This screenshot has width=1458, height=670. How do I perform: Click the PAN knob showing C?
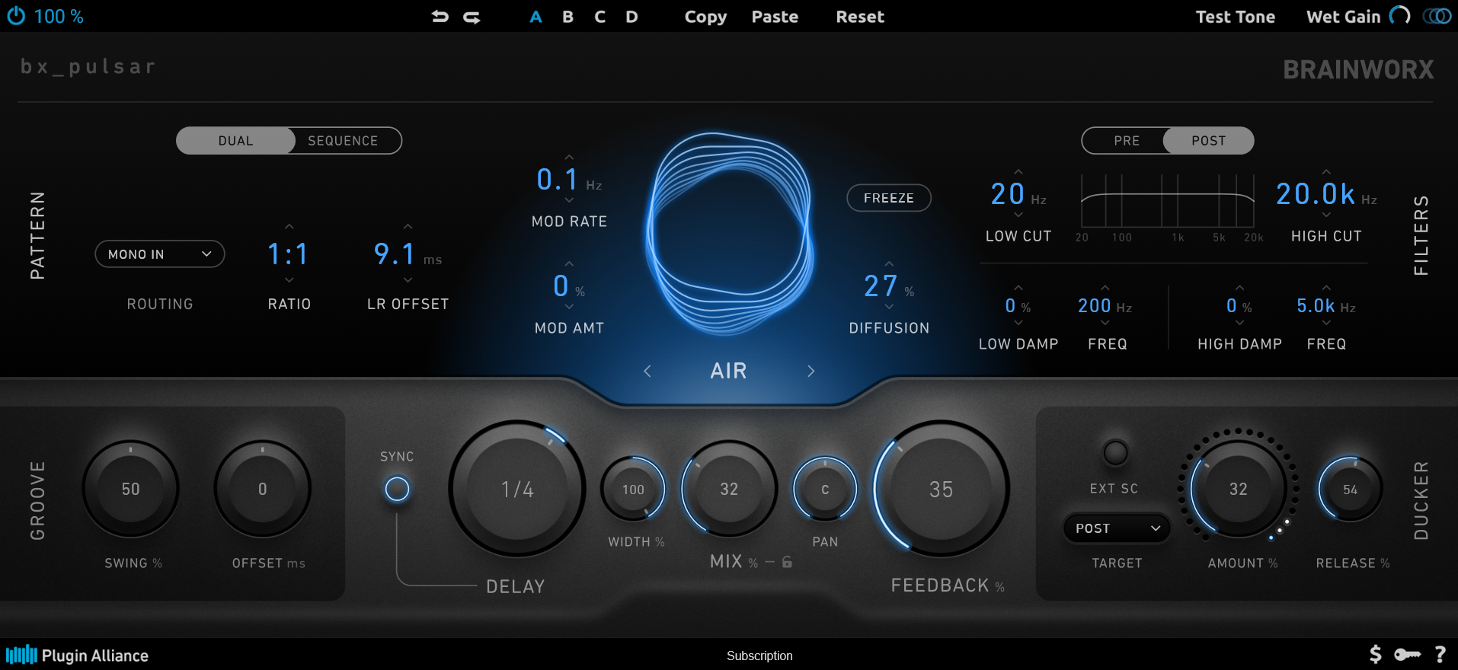point(825,490)
